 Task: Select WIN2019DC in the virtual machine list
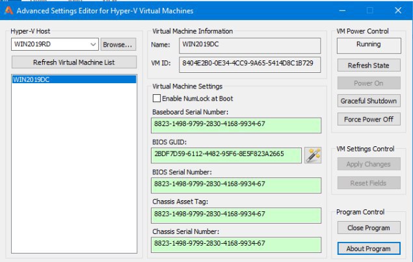click(x=74, y=79)
